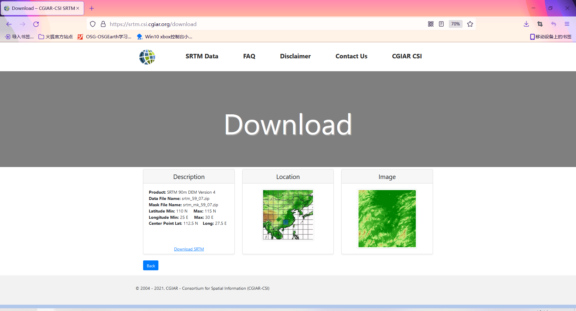Click the Location map thumbnail

tap(288, 215)
